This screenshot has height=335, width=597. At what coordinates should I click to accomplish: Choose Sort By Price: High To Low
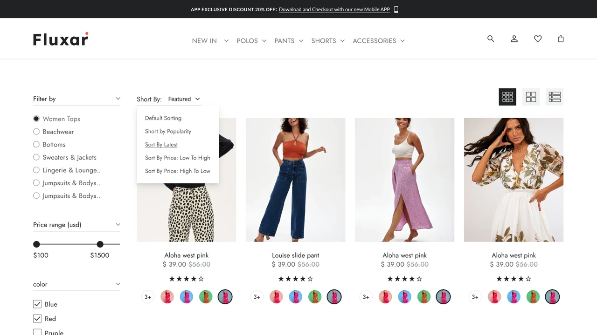point(178,171)
